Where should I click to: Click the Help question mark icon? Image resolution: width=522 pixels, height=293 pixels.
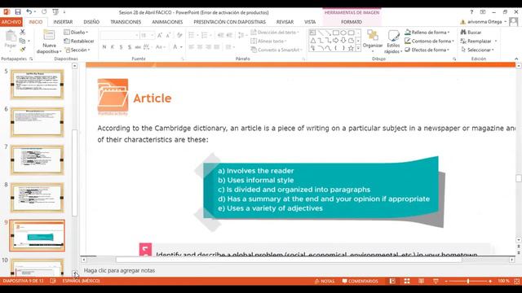click(x=471, y=12)
